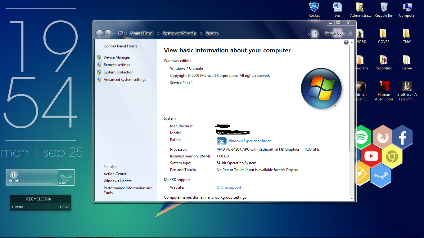Click the Forward arrow navigation button
424x238 pixels.
tap(108, 33)
